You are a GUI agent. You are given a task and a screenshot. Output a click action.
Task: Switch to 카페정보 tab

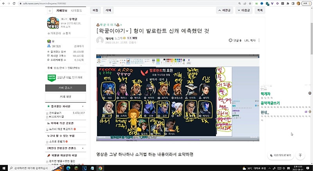62,11
